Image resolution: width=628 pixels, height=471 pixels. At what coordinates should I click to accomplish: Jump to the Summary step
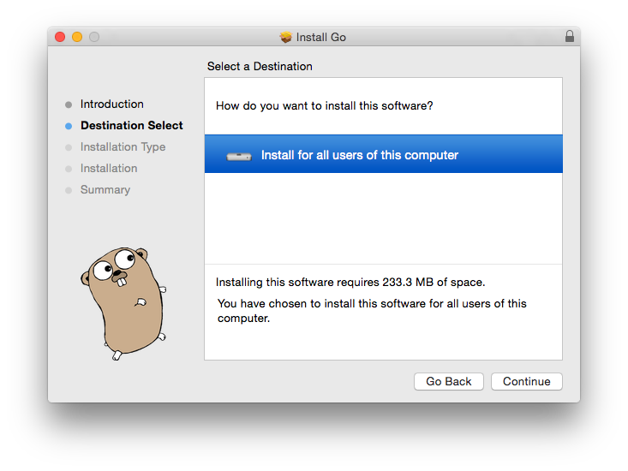point(105,189)
